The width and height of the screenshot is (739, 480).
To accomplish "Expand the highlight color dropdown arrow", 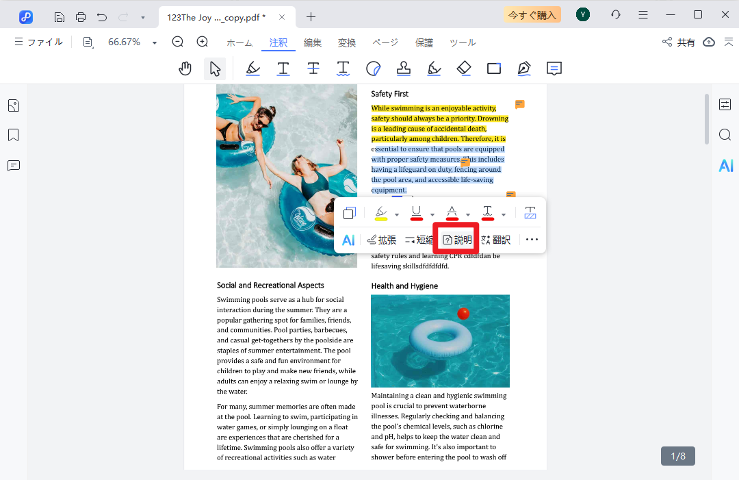I will tap(397, 214).
